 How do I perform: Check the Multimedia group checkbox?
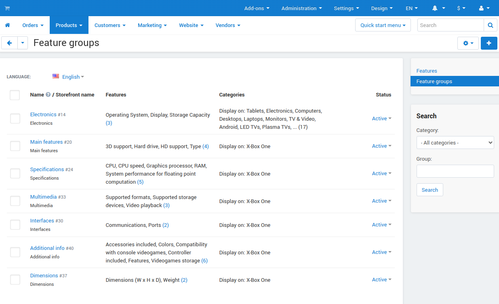click(15, 201)
